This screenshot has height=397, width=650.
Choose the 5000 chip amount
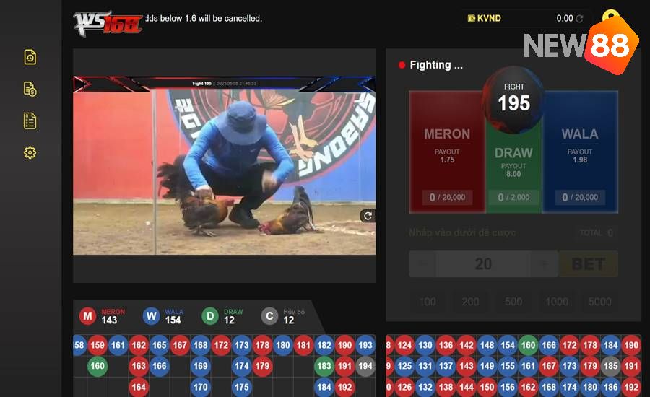click(600, 302)
